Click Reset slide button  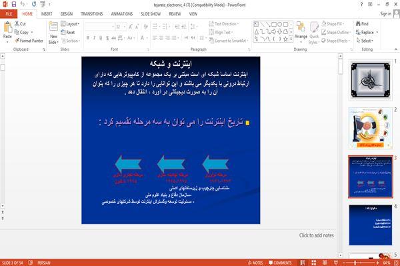(68, 32)
